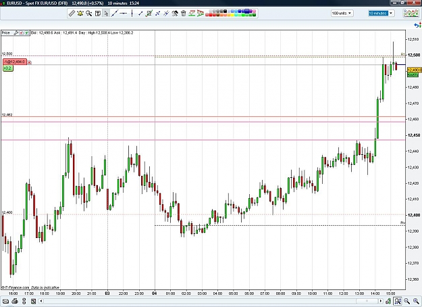This screenshot has width=422, height=307.
Task: Open the red-green indicator lines tool
Action: (x=192, y=14)
